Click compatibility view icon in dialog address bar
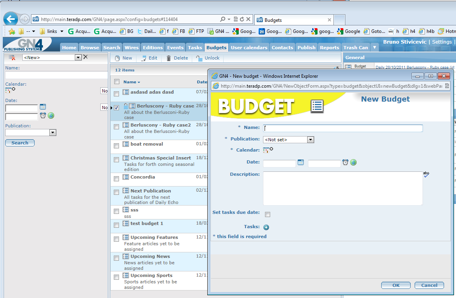The width and height of the screenshot is (456, 298). [x=447, y=86]
